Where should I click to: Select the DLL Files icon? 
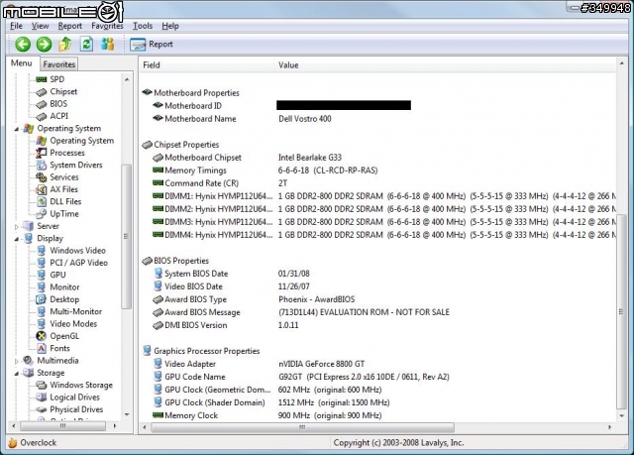pyautogui.click(x=42, y=201)
